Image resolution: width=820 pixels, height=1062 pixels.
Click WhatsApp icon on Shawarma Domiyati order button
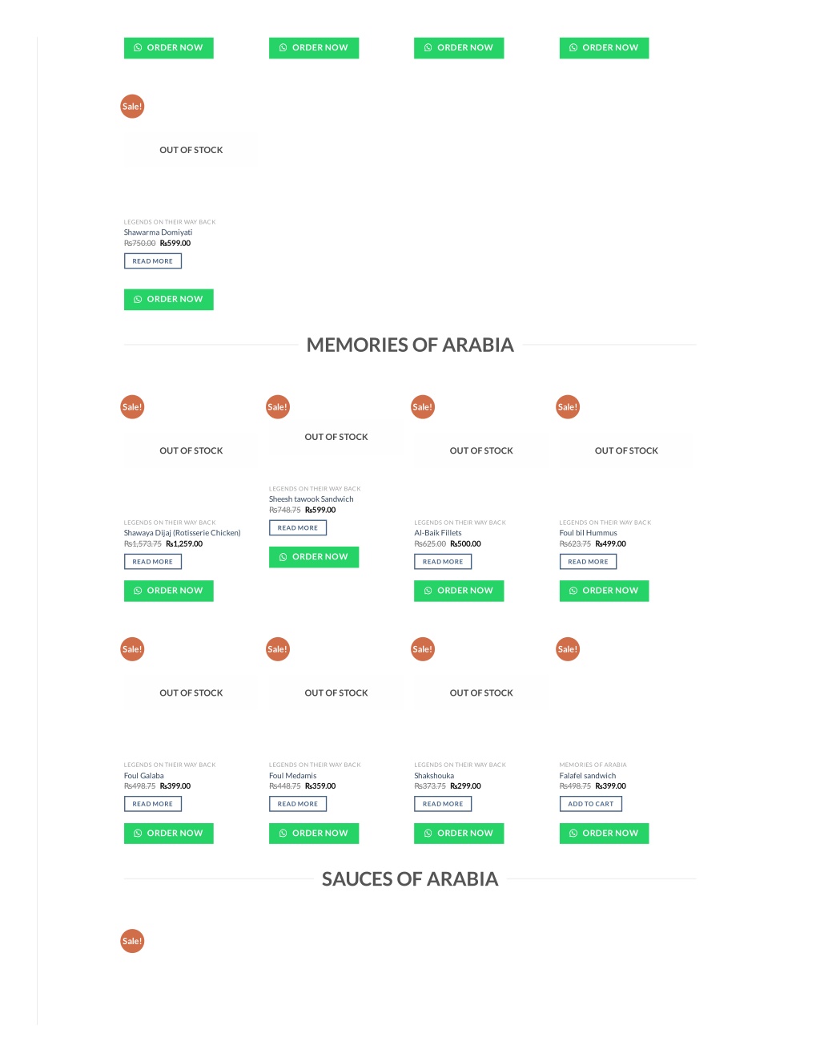pyautogui.click(x=138, y=300)
